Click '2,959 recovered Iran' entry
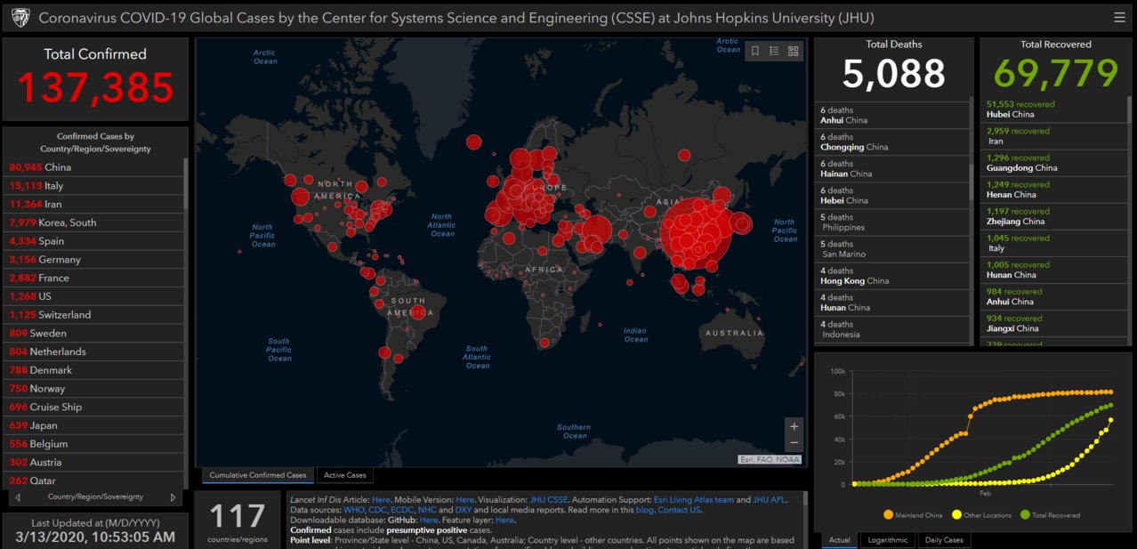This screenshot has width=1137, height=549. [1053, 135]
